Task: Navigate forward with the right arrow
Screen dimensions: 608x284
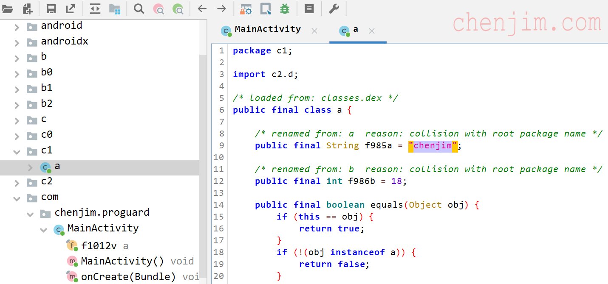Action: click(222, 8)
